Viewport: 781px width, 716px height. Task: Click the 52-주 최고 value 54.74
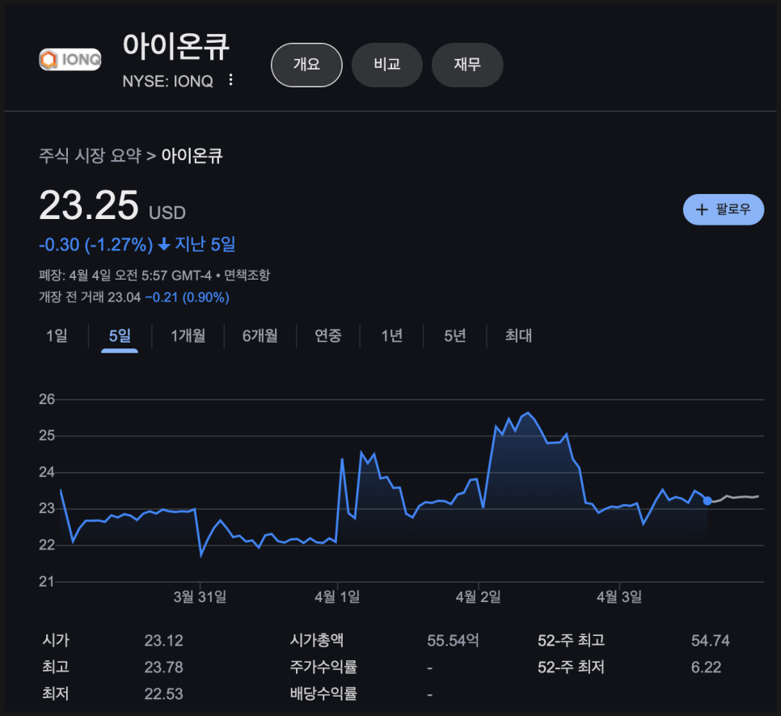tap(711, 640)
